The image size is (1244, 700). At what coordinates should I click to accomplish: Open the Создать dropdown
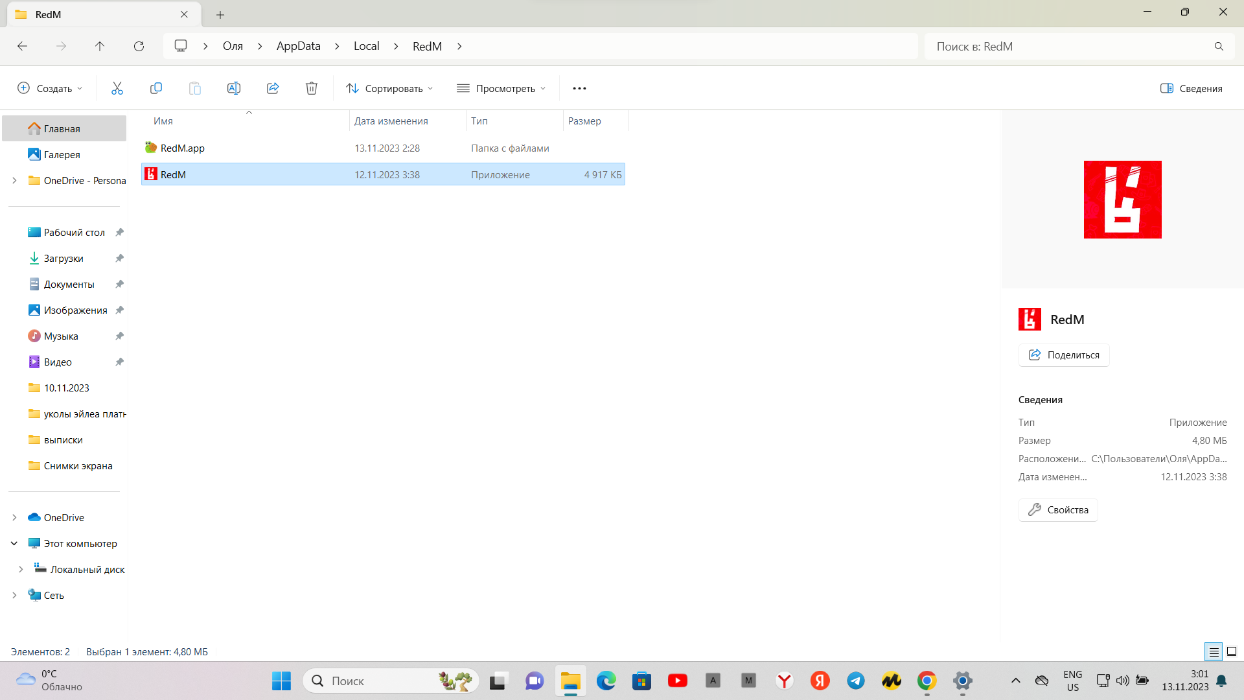point(51,88)
